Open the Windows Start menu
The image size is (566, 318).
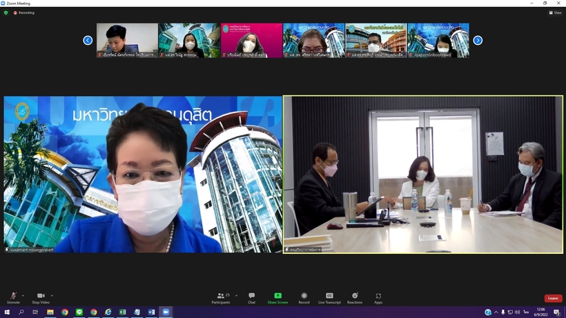pyautogui.click(x=7, y=312)
